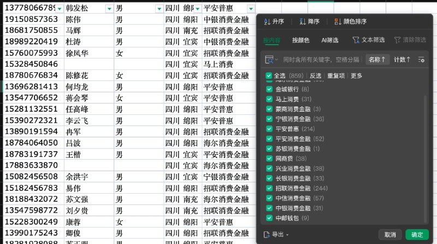
Task: Click the 确定 confirm button
Action: 417,235
